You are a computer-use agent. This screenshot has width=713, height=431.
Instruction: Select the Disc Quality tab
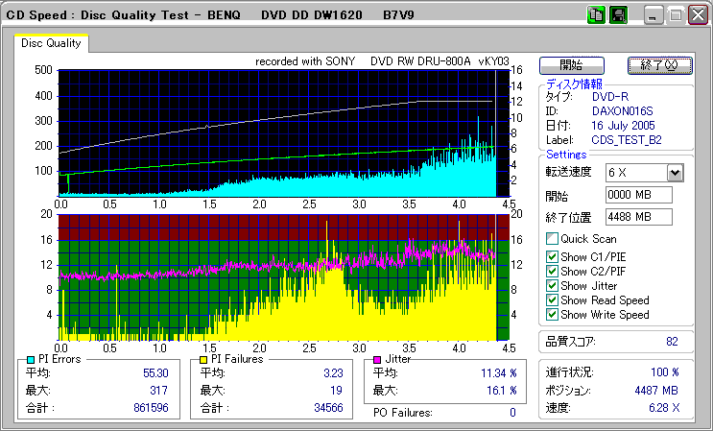[51, 43]
